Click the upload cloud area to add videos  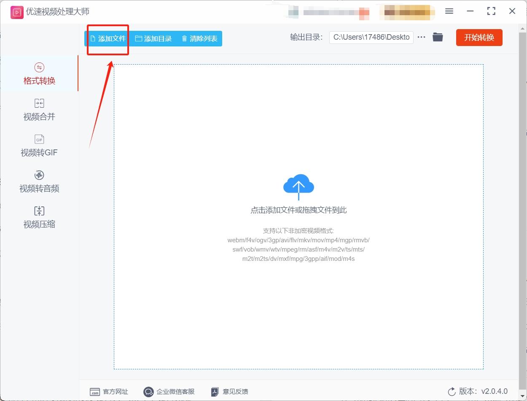pos(298,185)
